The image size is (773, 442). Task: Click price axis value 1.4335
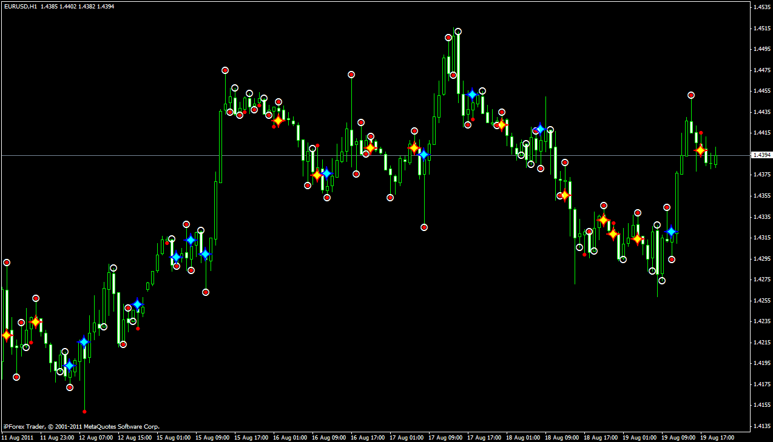[761, 216]
